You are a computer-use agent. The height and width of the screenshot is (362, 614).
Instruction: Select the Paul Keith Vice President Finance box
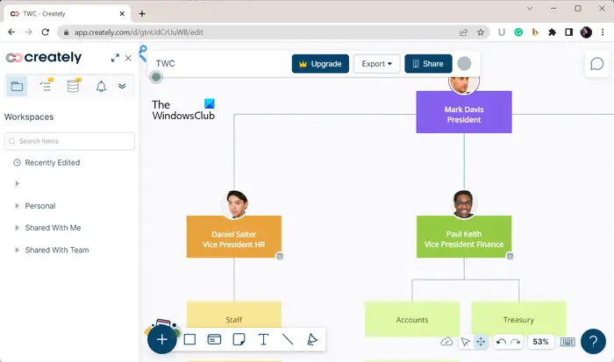[x=464, y=237]
